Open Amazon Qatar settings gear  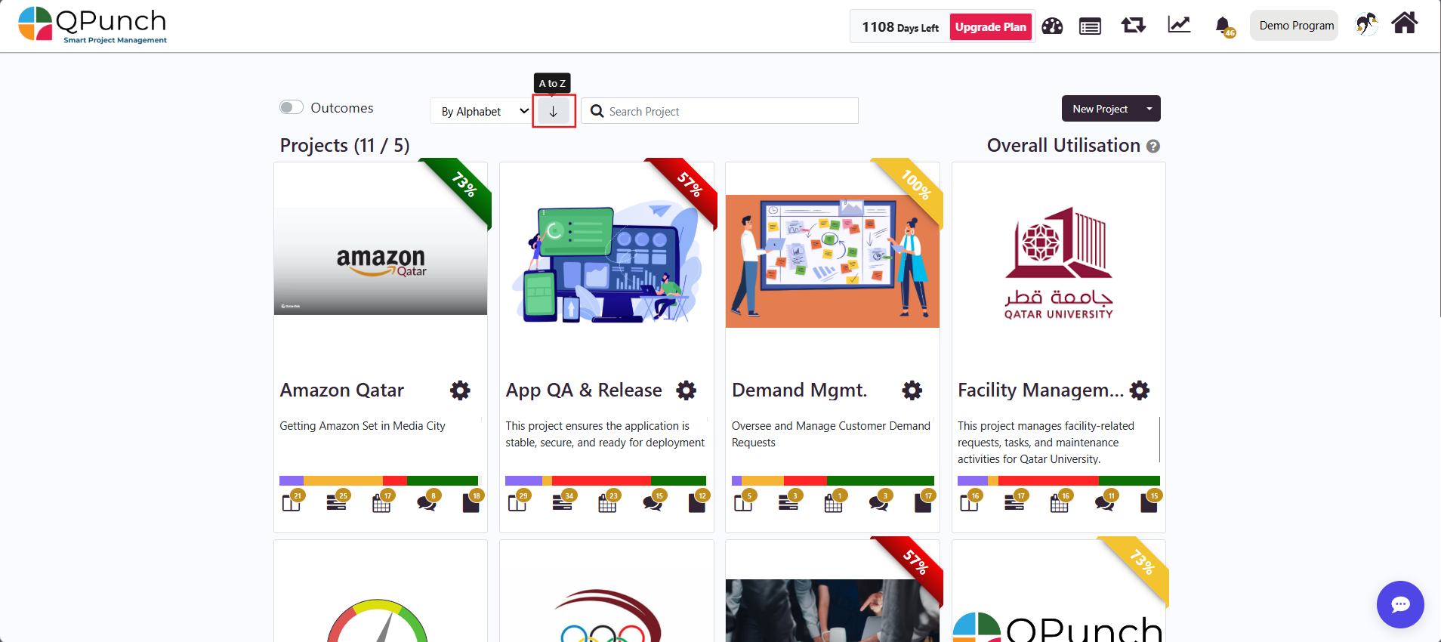click(460, 390)
